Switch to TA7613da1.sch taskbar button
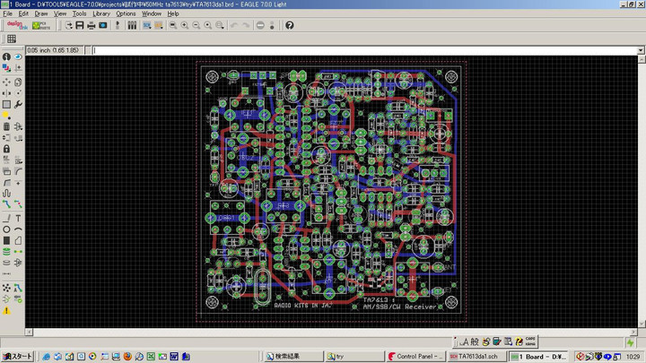This screenshot has height=363, width=646. [476, 356]
